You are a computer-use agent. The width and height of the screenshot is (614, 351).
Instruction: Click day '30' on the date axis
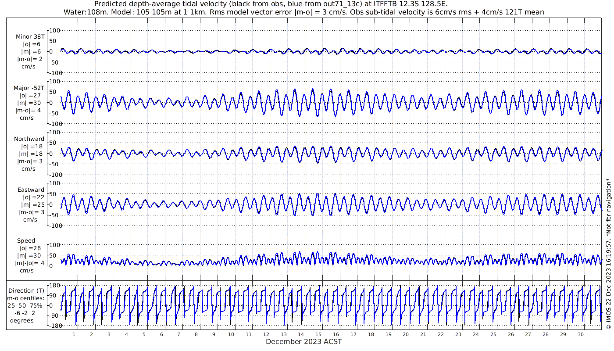(580, 334)
